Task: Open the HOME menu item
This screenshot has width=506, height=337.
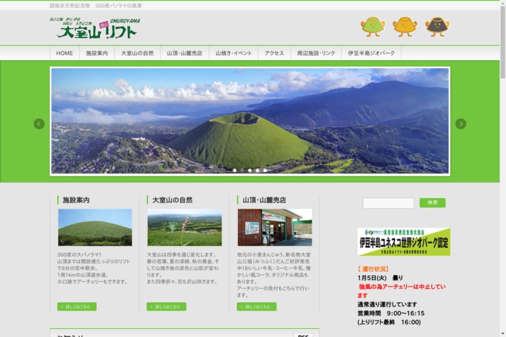Action: coord(65,54)
